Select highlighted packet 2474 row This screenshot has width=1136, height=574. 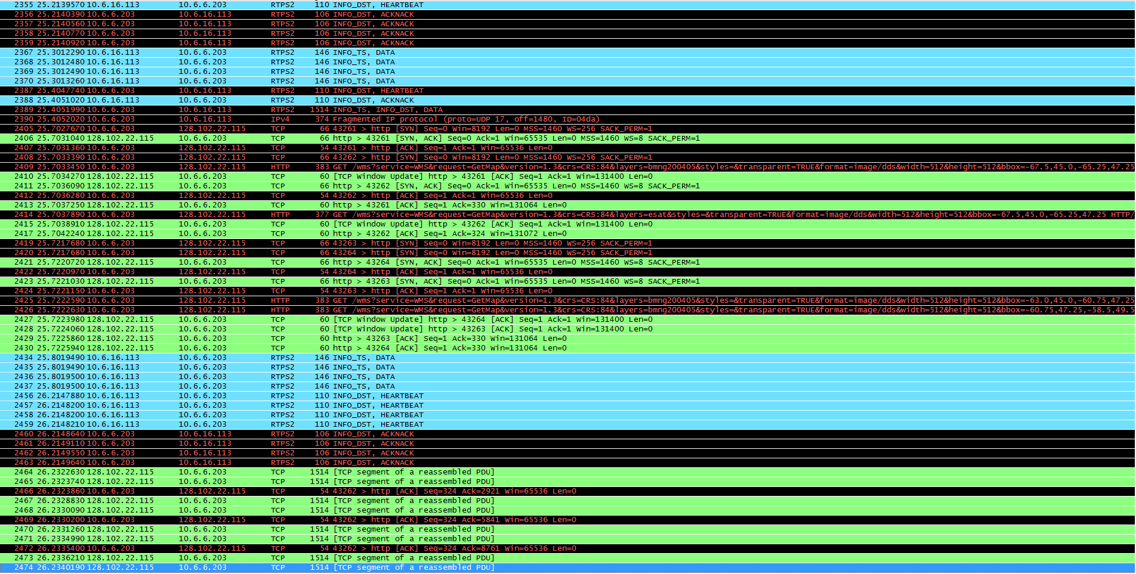568,567
